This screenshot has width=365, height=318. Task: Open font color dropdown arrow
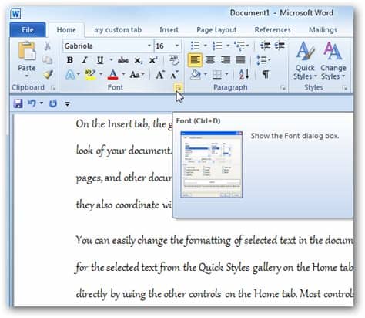(123, 75)
